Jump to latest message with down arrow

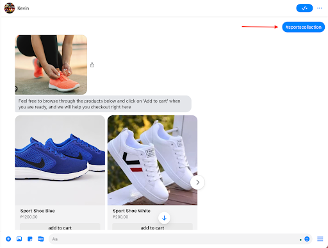point(164,218)
